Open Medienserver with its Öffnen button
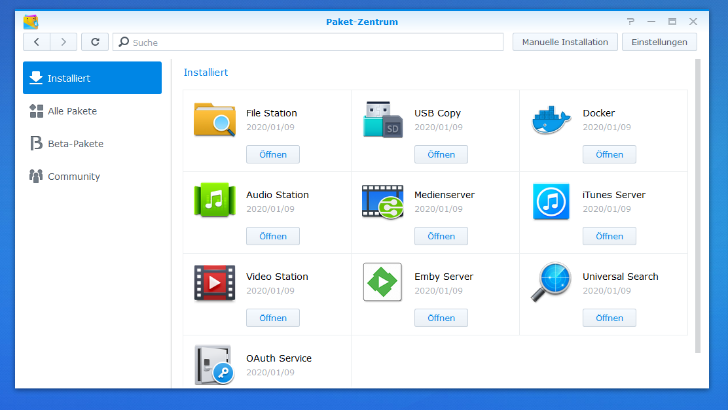728x410 pixels. (441, 236)
